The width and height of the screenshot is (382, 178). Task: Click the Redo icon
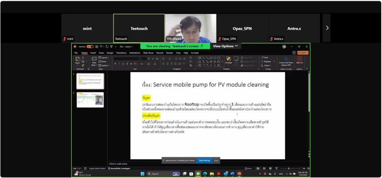point(107,47)
